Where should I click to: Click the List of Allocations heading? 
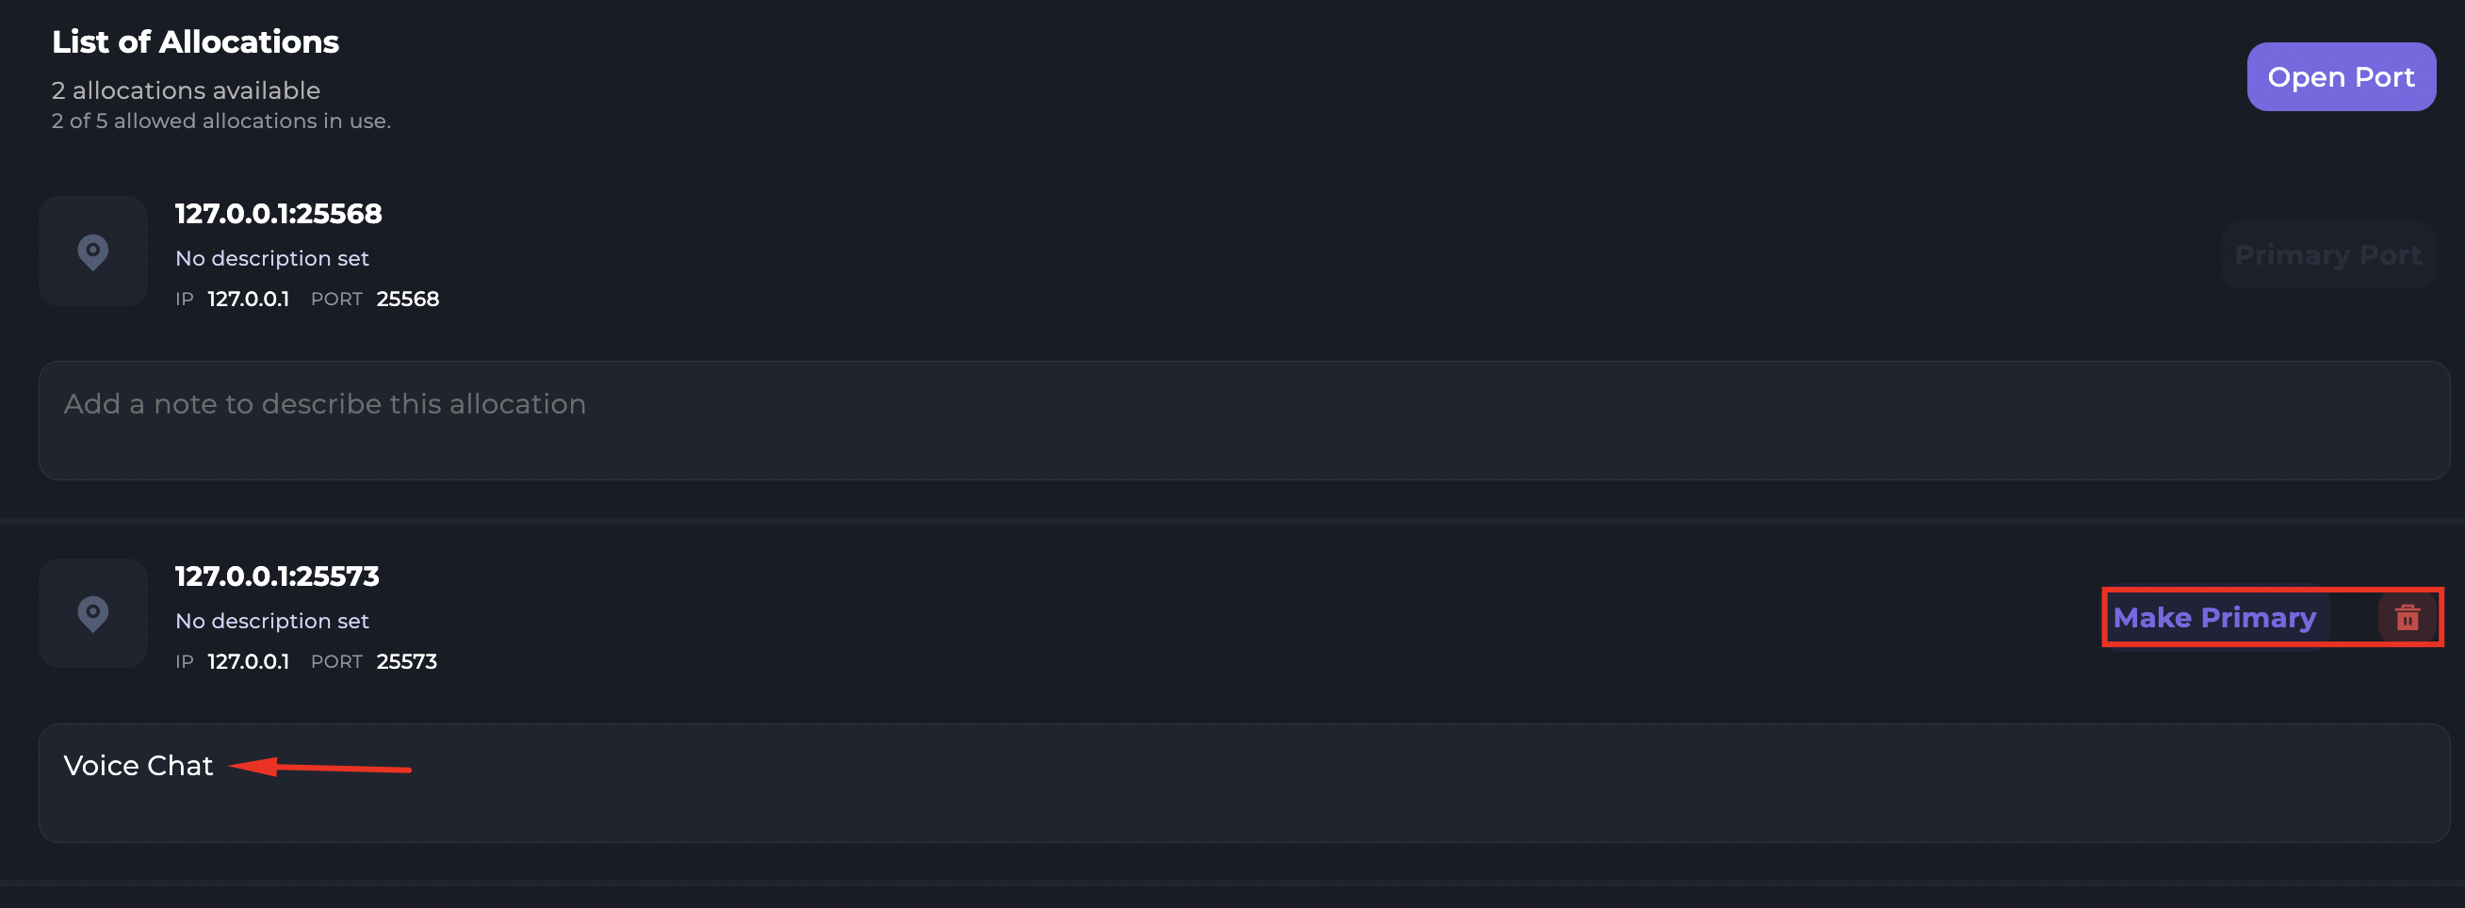[x=195, y=42]
